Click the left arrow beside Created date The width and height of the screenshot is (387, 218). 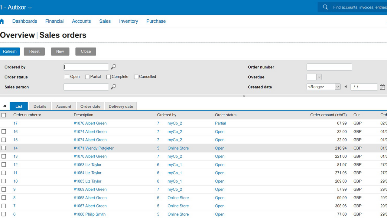[x=346, y=87]
